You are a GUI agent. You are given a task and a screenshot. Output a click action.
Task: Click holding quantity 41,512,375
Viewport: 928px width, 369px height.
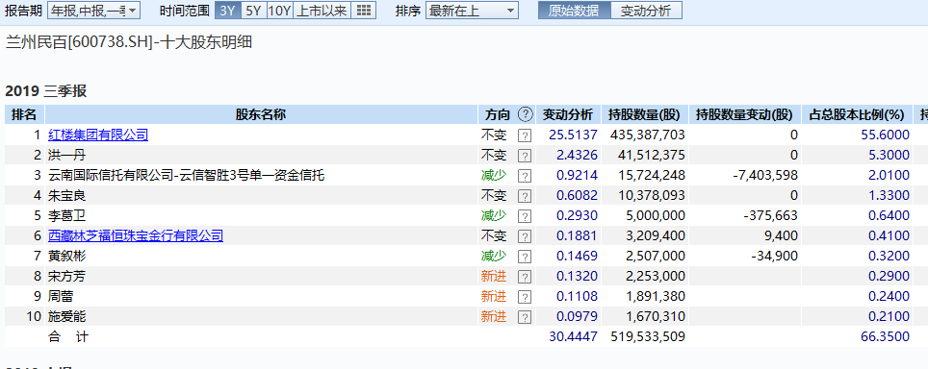pyautogui.click(x=652, y=156)
